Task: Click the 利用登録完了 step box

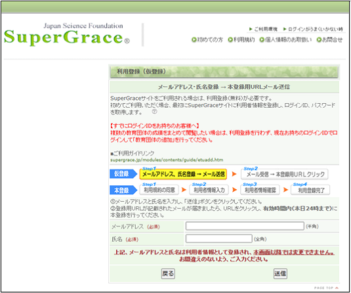Action: (310, 191)
